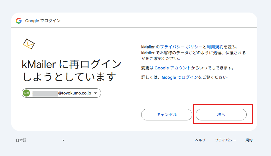Click the Google logo in the header
The width and height of the screenshot is (271, 156).
coord(19,21)
